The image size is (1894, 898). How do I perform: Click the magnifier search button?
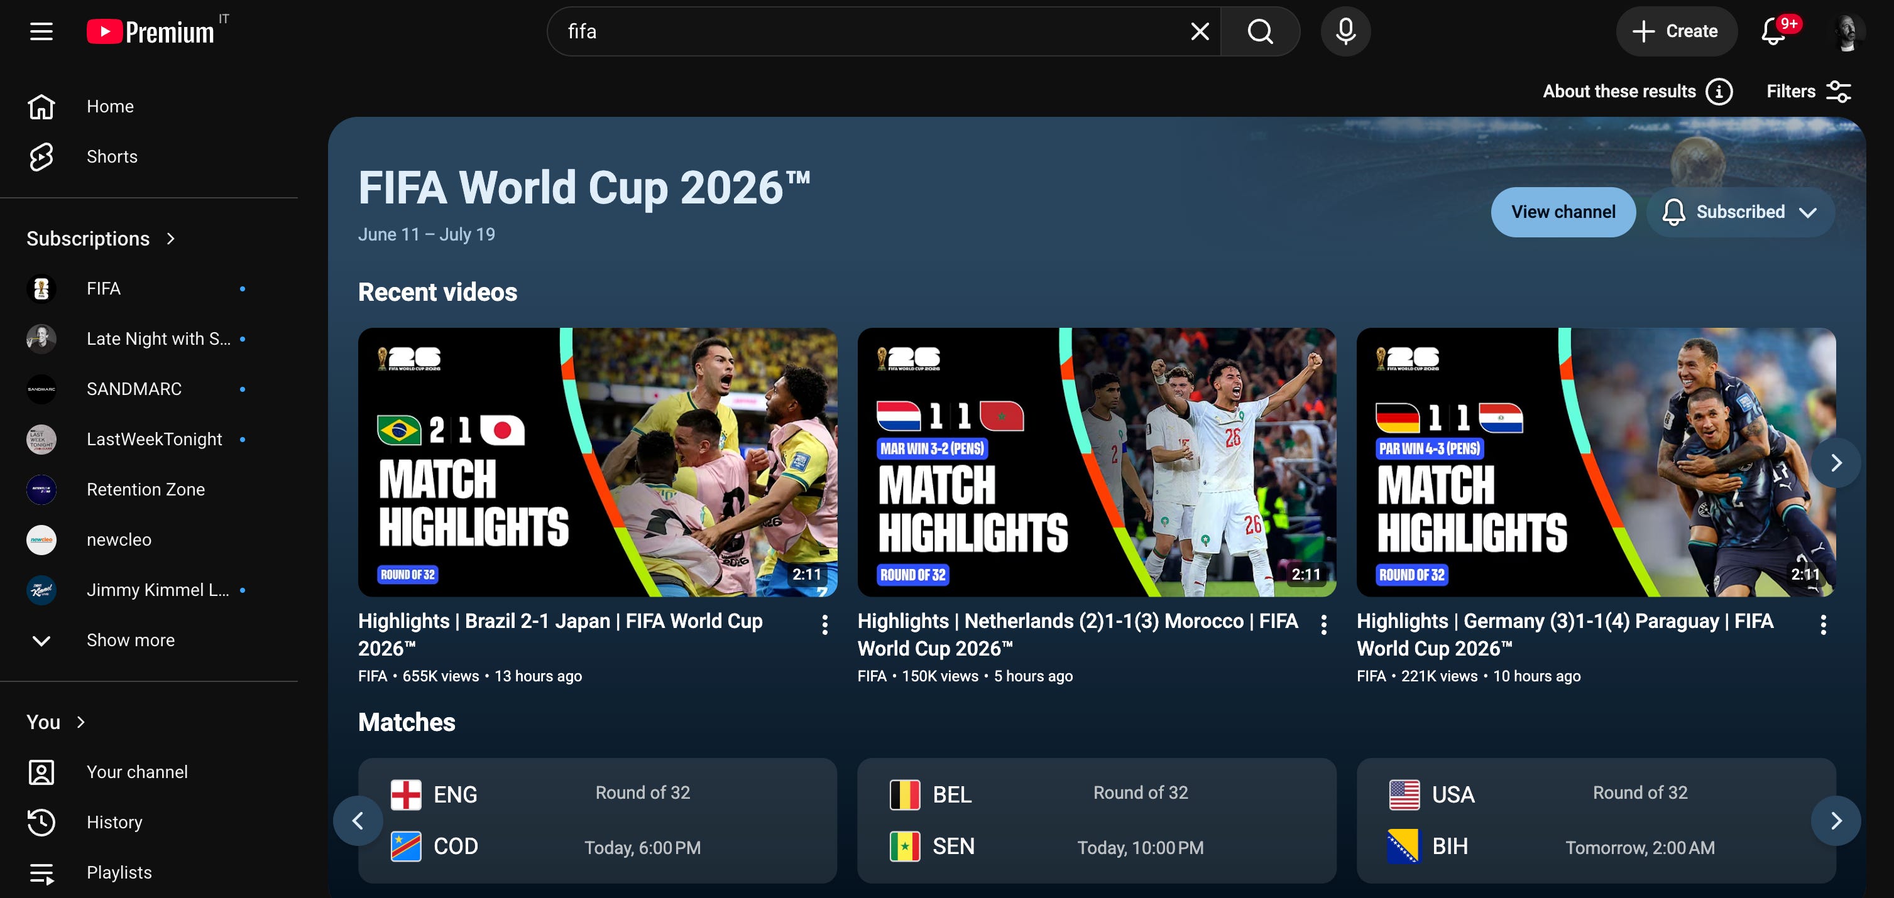click(x=1260, y=31)
